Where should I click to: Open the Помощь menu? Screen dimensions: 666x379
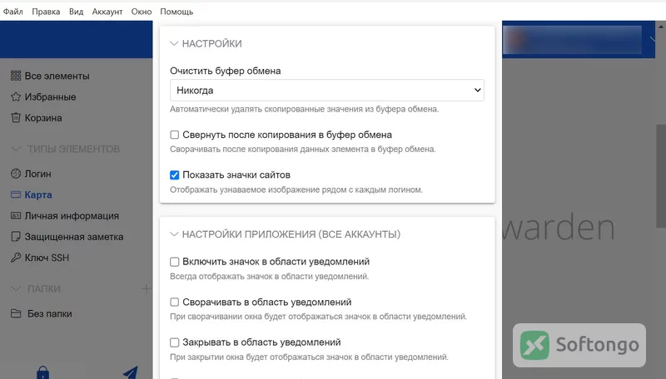176,12
